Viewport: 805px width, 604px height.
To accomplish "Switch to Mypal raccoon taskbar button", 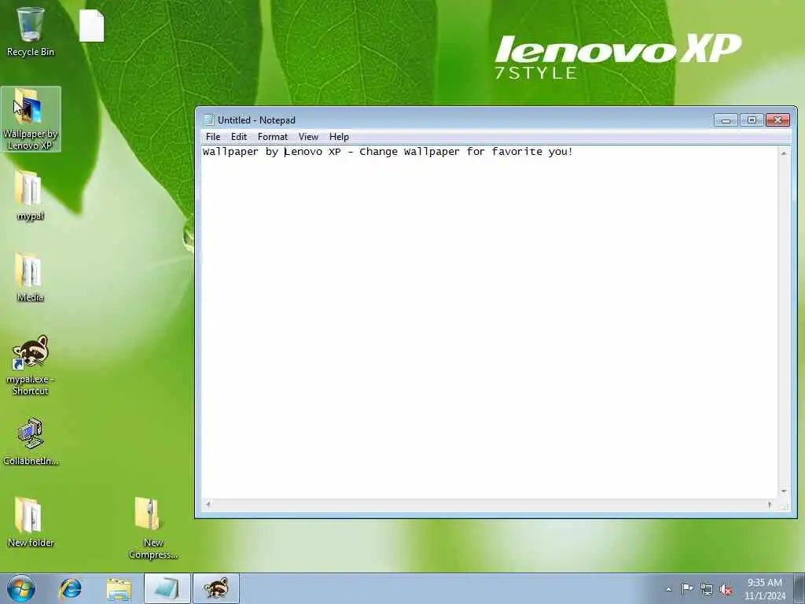I will pyautogui.click(x=216, y=588).
